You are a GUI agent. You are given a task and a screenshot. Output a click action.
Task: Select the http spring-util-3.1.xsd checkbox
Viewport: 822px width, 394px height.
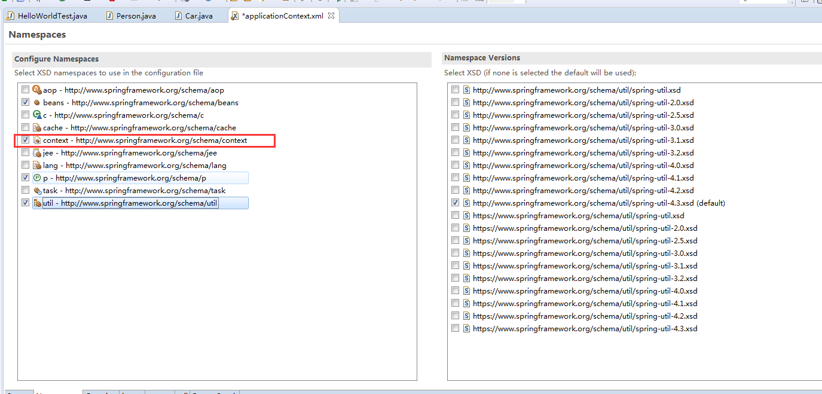pos(456,140)
